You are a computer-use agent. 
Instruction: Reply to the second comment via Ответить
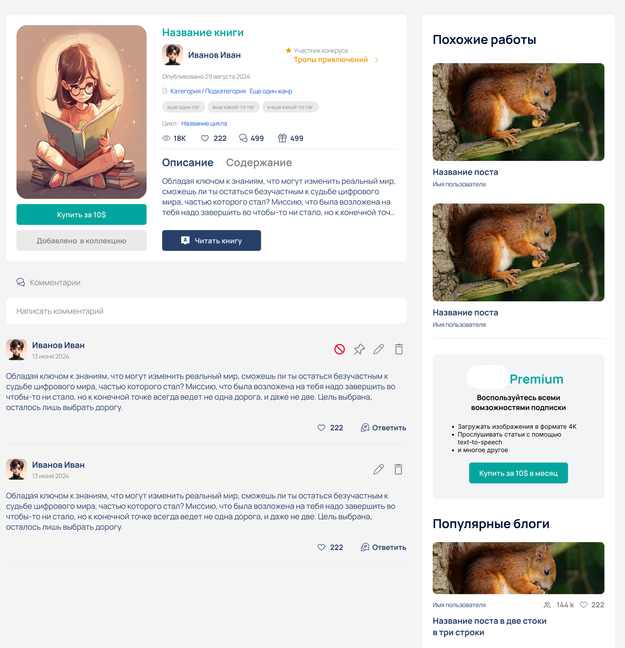tap(384, 547)
